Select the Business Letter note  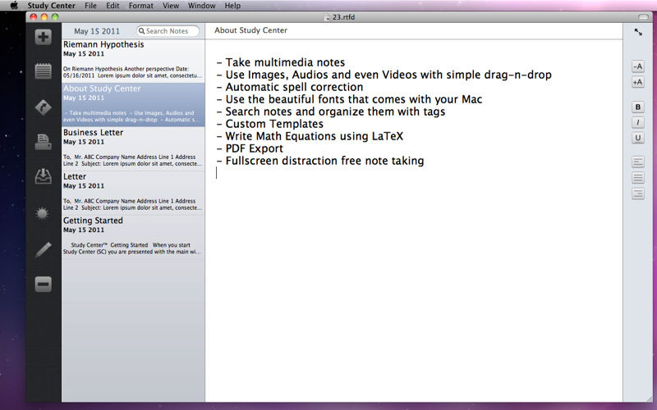[133, 148]
